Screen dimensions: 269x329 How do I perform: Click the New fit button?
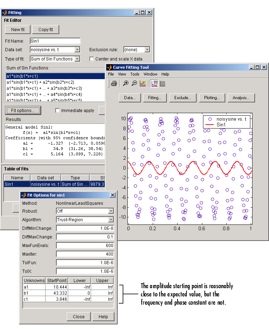[18, 30]
